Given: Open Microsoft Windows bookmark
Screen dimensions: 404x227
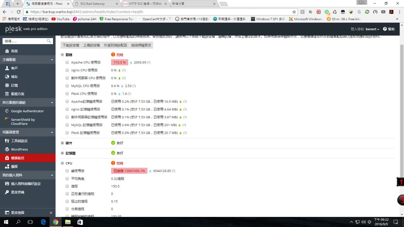Looking at the screenshot, I should (x=306, y=19).
